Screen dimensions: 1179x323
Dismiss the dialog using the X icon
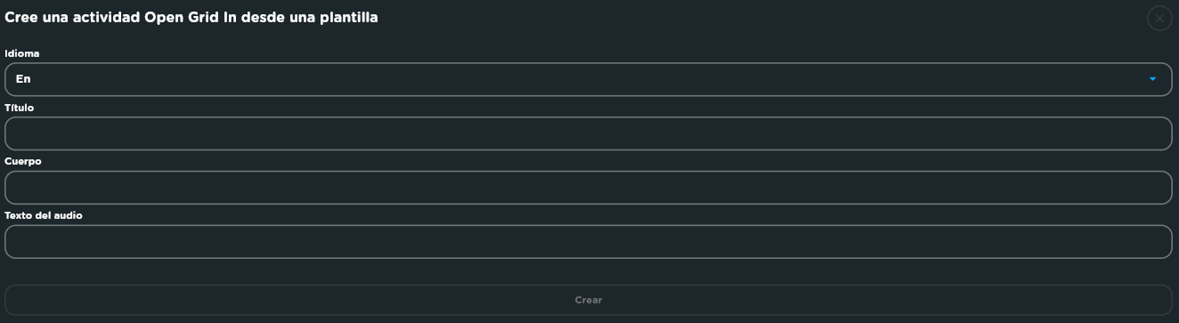pos(1159,18)
